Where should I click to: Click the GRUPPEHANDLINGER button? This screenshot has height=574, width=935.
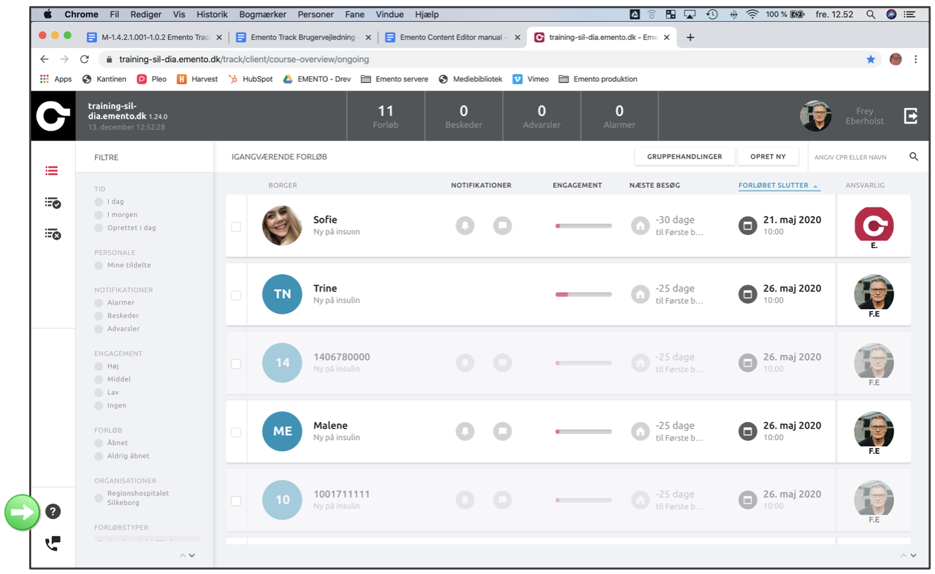684,157
